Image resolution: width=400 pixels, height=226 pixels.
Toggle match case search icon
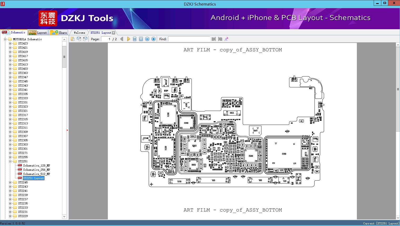pyautogui.click(x=226, y=39)
